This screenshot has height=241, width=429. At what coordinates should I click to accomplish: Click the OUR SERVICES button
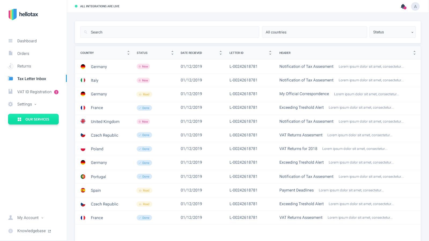tap(33, 119)
